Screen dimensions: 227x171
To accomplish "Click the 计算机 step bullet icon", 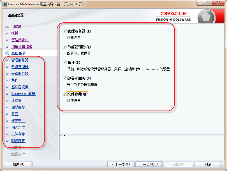I will (7, 100).
